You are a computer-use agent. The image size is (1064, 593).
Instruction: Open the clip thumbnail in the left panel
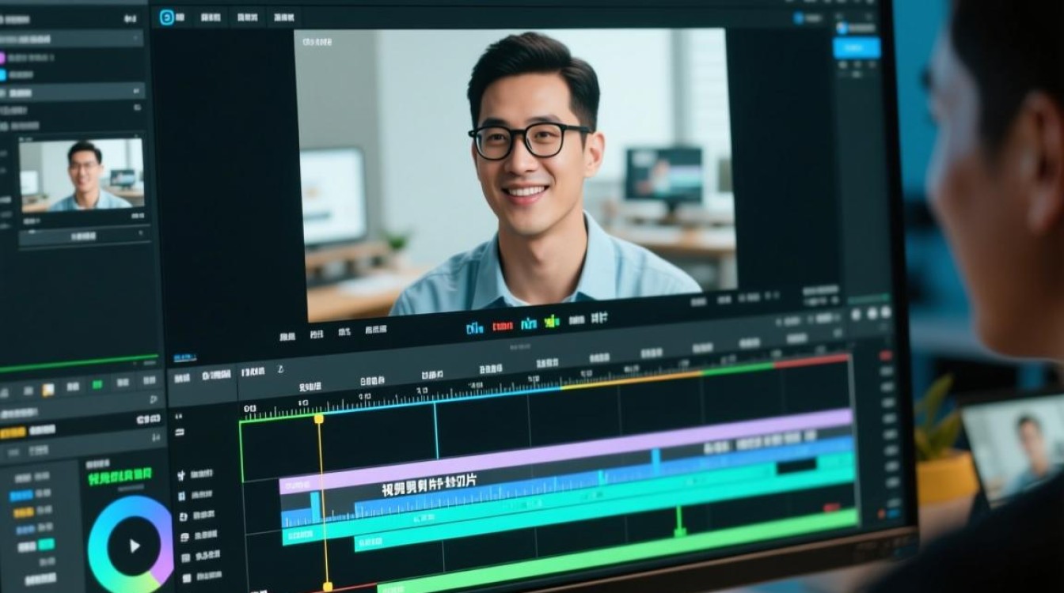[x=82, y=176]
